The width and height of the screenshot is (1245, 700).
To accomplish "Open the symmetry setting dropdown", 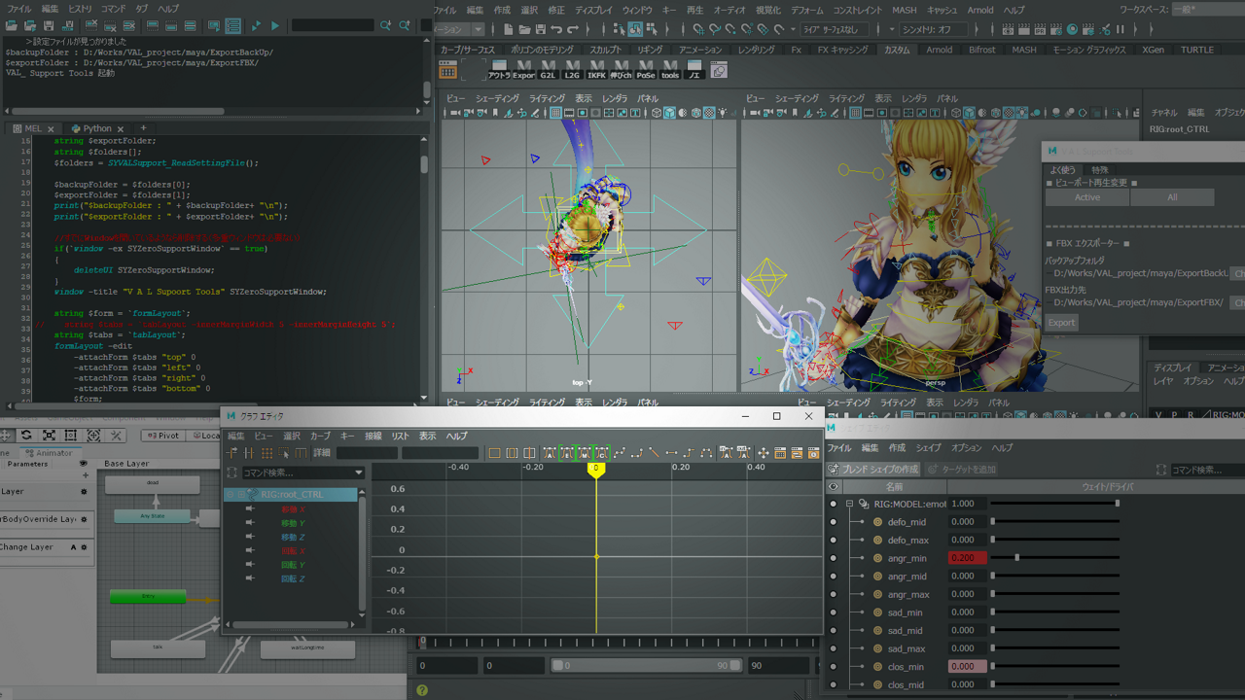I will [x=932, y=30].
